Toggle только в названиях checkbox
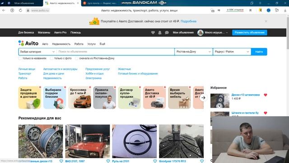 [x=20, y=58]
